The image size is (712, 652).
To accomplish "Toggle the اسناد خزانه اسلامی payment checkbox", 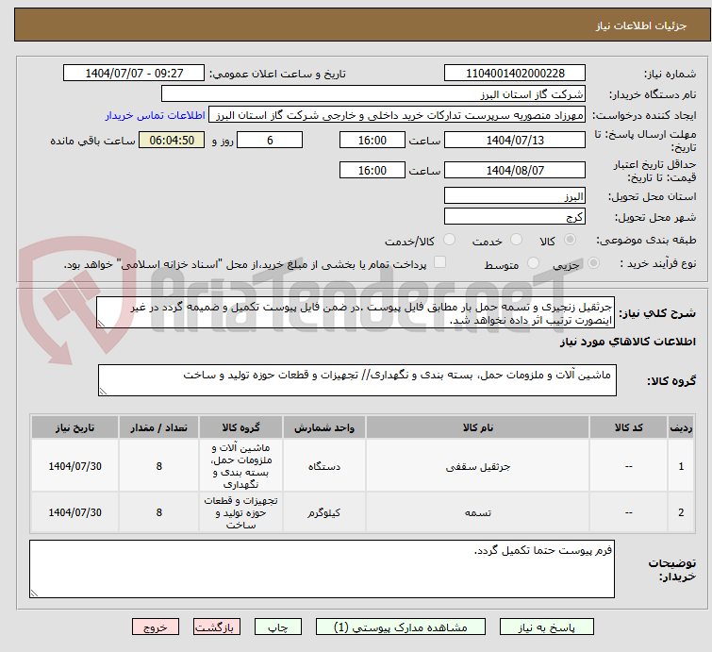I will [x=440, y=262].
